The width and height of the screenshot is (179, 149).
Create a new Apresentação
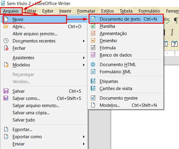point(126,34)
